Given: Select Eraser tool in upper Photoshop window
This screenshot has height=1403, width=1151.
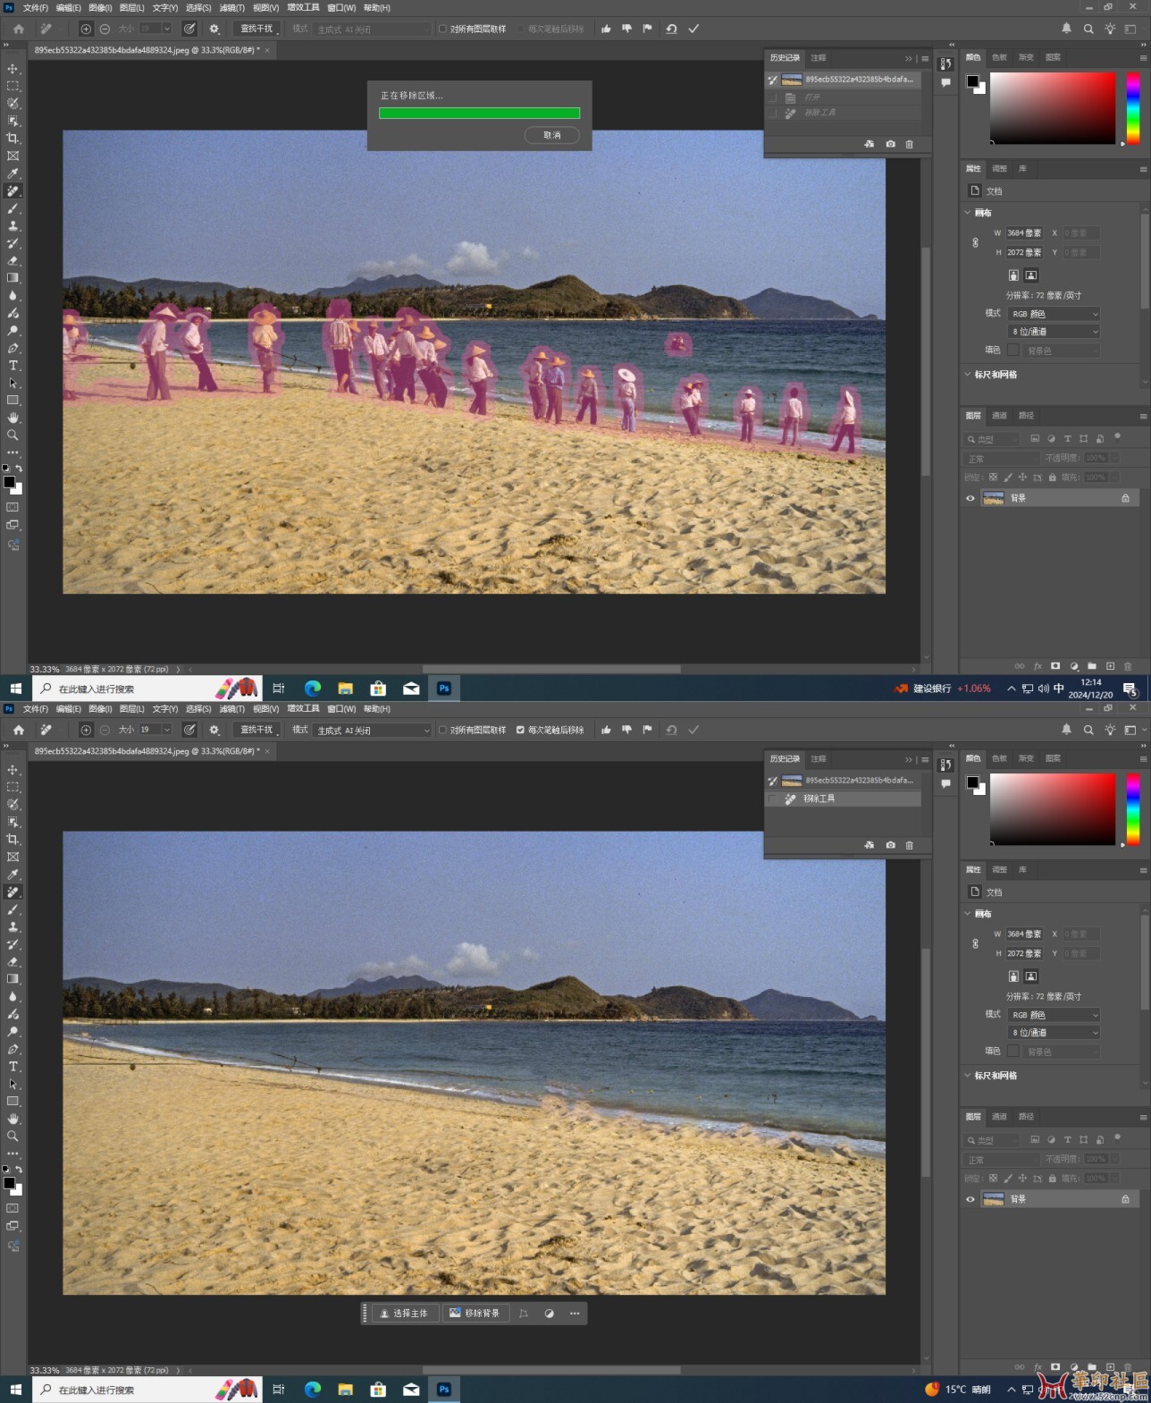Looking at the screenshot, I should 13,261.
